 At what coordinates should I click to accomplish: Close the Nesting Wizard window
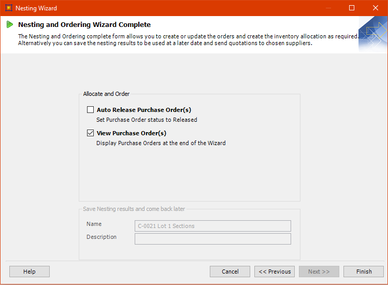[x=376, y=8]
